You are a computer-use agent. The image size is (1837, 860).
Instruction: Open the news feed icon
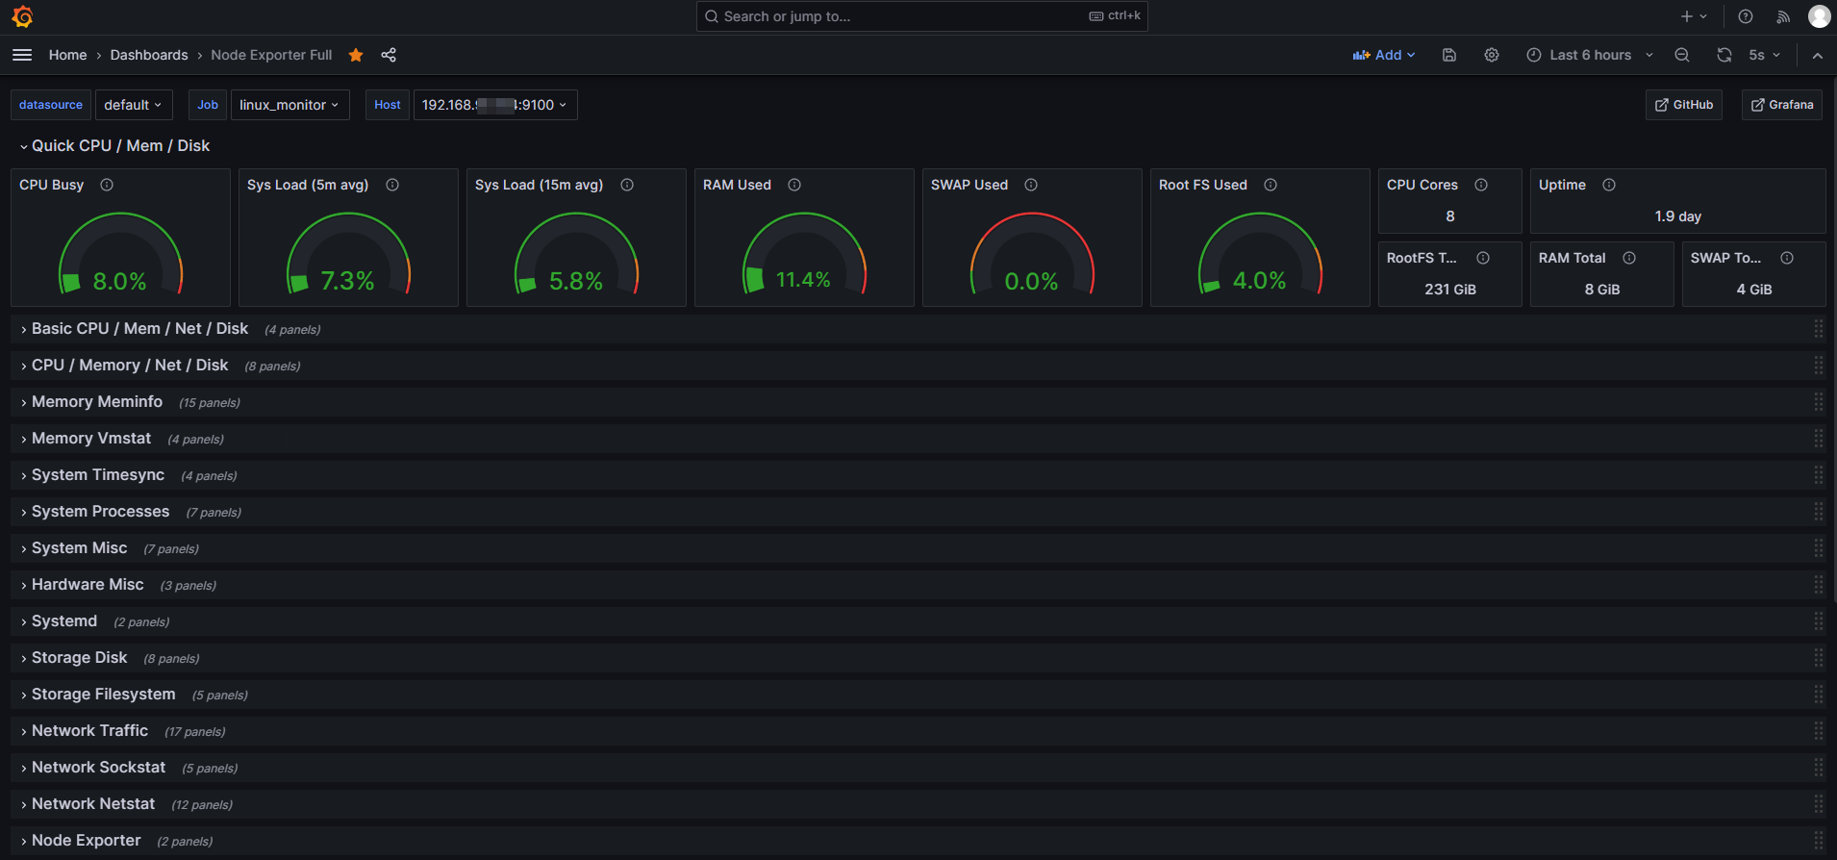coord(1783,16)
